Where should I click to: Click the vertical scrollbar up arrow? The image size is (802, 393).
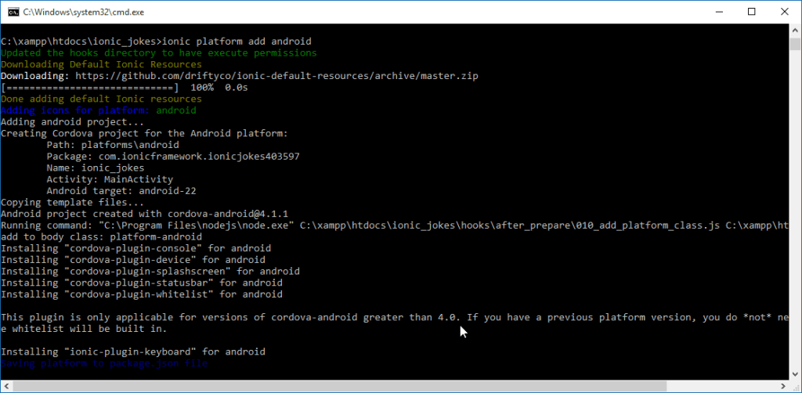(795, 29)
